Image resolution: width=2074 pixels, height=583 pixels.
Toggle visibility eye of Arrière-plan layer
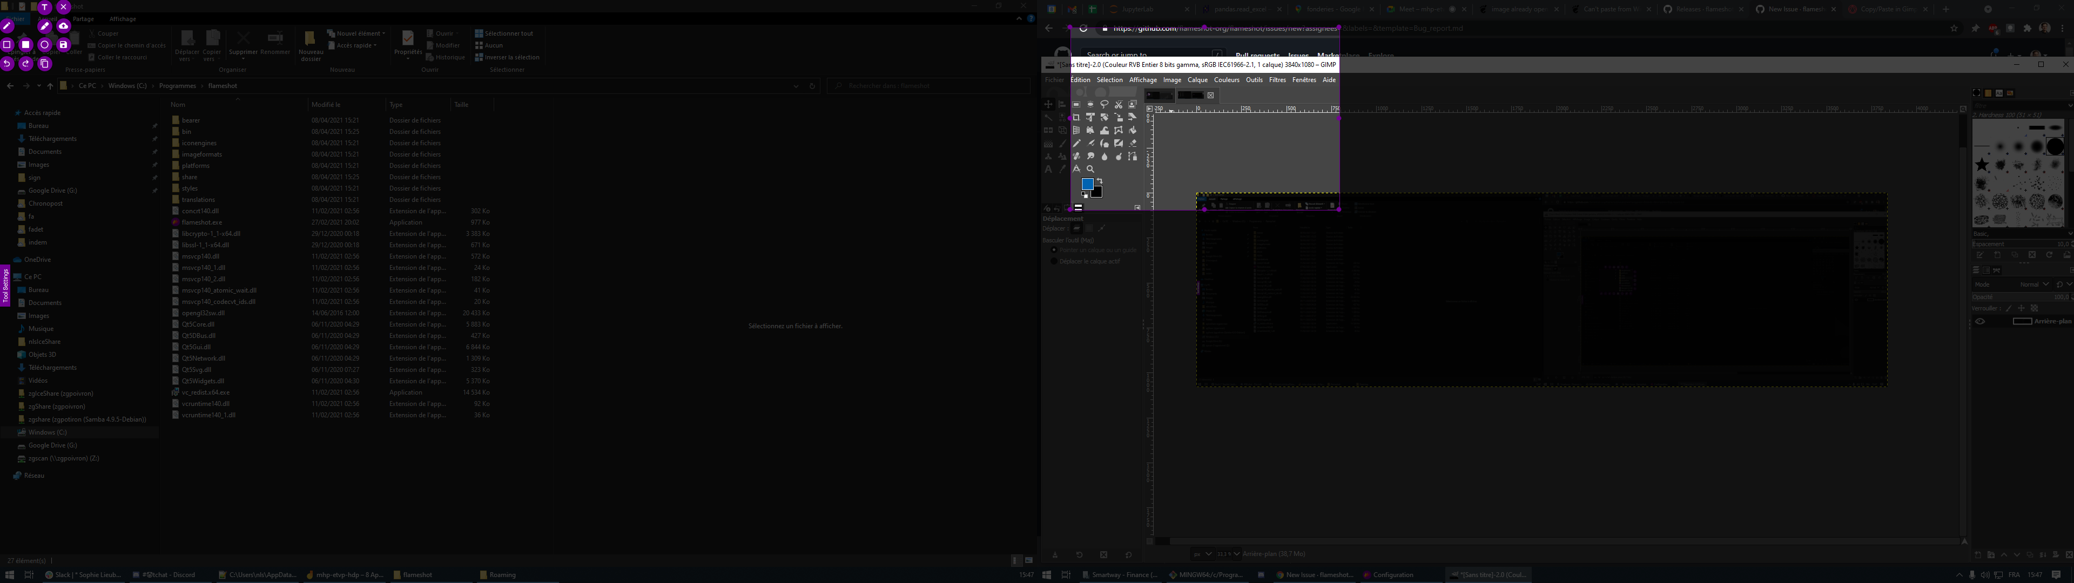(1980, 321)
